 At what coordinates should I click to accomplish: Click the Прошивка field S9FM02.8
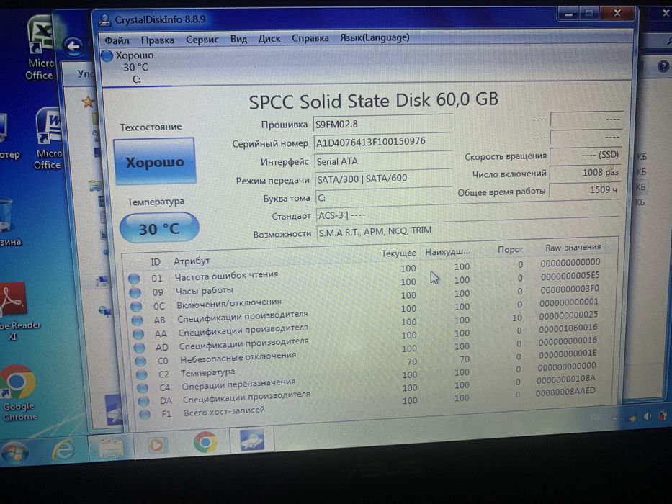pos(382,124)
